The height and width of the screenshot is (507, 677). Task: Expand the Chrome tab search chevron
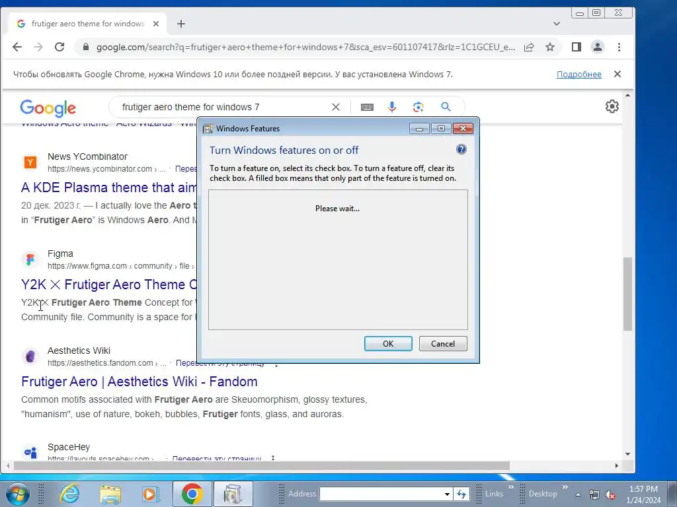pyautogui.click(x=557, y=24)
